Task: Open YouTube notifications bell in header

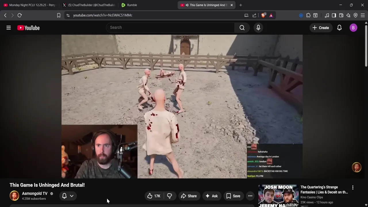Action: pyautogui.click(x=339, y=28)
